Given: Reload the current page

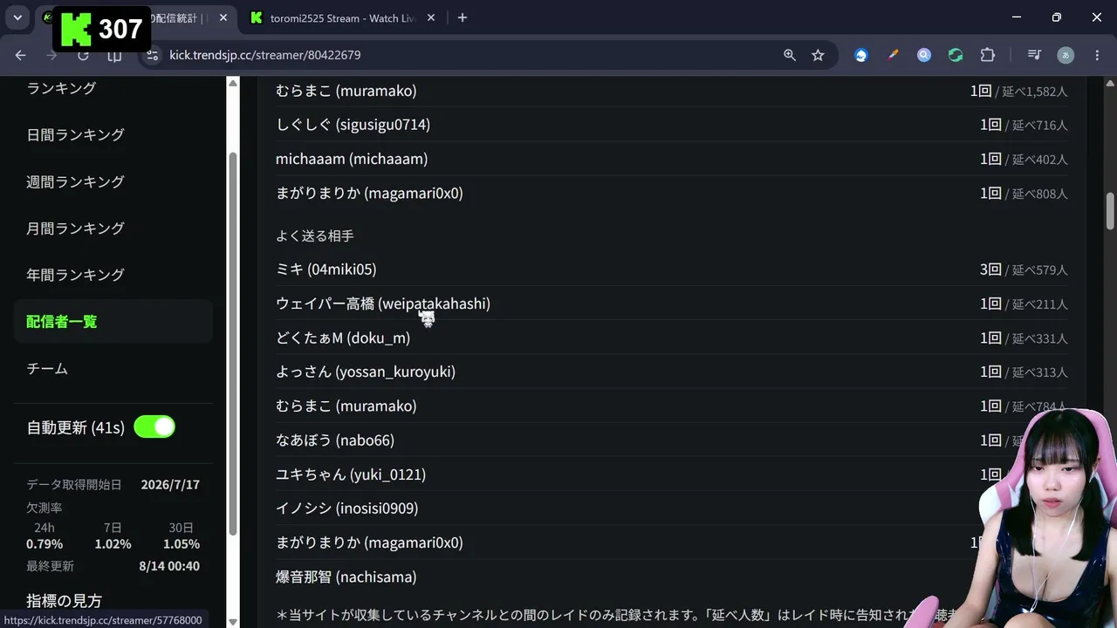Looking at the screenshot, I should (83, 55).
